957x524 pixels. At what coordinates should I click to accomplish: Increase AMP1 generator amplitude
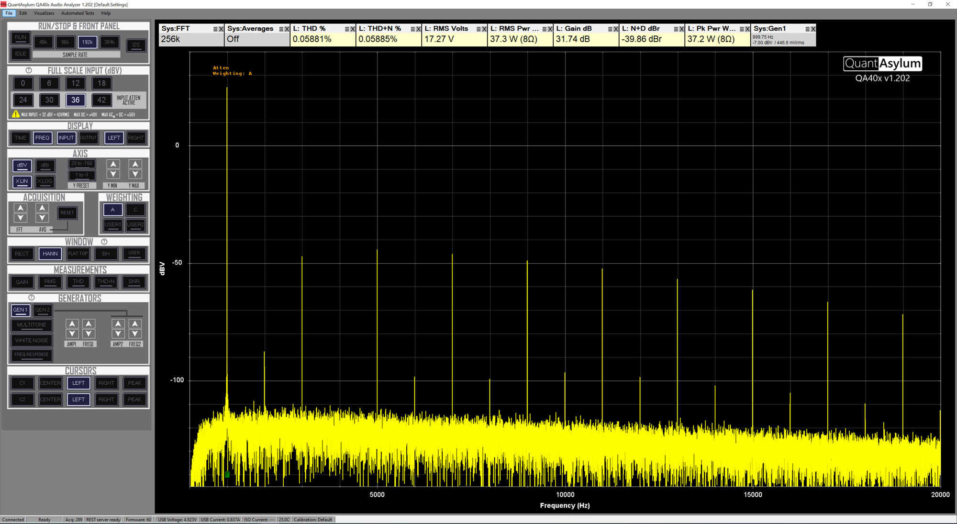click(72, 324)
